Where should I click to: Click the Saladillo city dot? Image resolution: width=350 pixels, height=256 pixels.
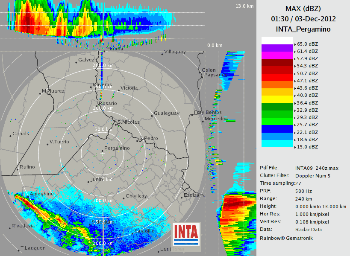point(132,233)
